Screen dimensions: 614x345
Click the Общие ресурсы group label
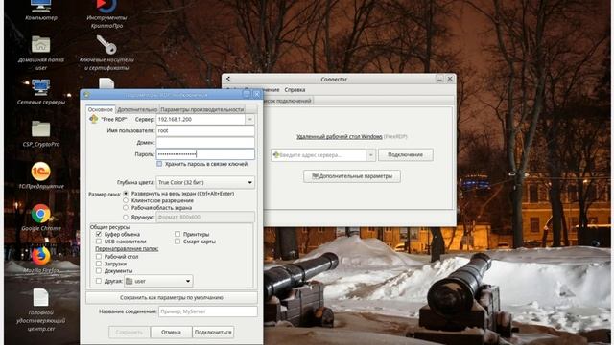click(109, 227)
